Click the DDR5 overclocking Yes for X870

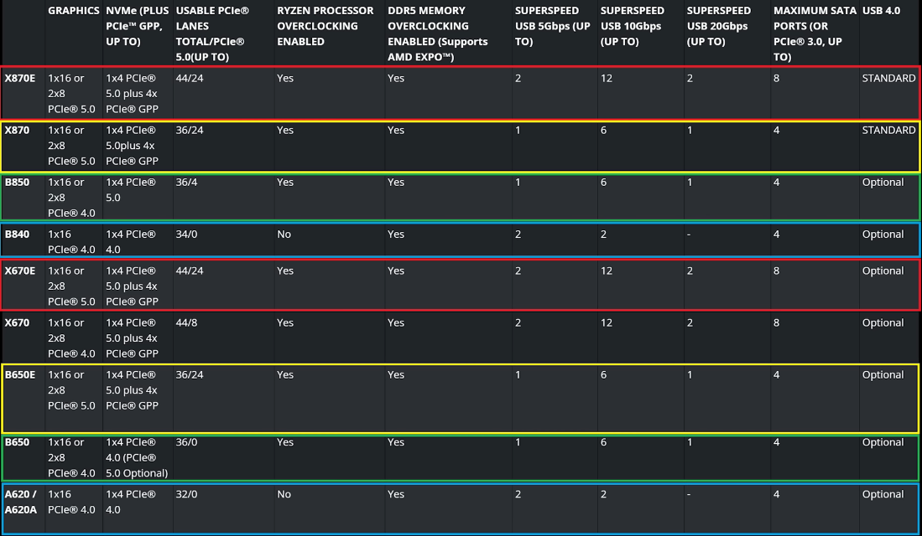click(396, 131)
